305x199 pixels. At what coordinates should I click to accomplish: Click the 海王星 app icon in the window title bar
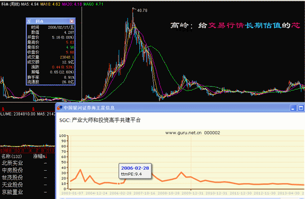pyautogui.click(x=59, y=108)
